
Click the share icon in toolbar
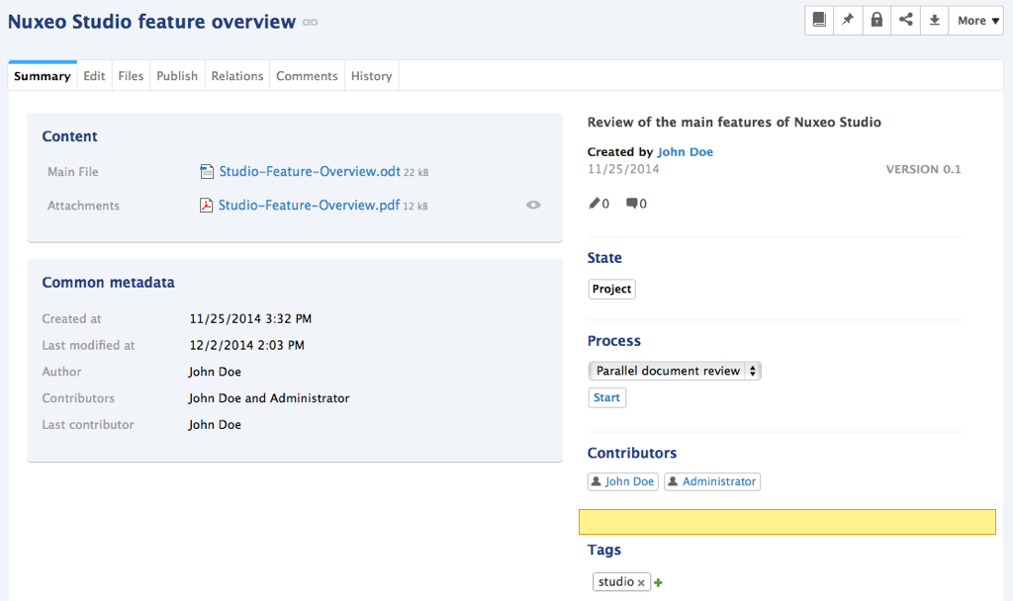coord(906,20)
